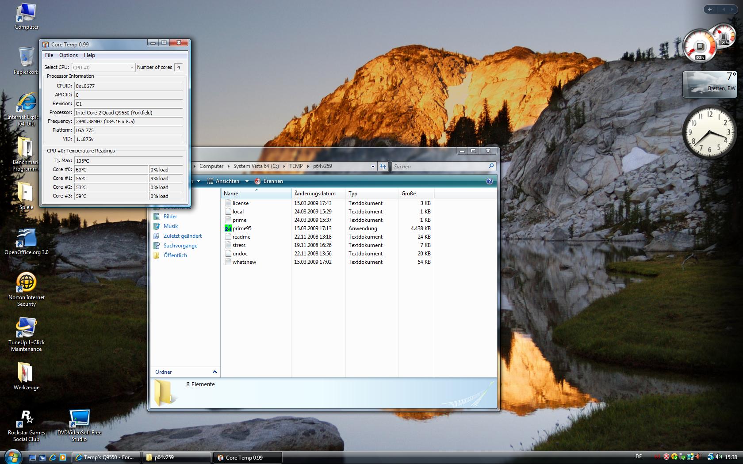Open the Ansichten views dropdown arrow
The height and width of the screenshot is (464, 743).
(247, 181)
